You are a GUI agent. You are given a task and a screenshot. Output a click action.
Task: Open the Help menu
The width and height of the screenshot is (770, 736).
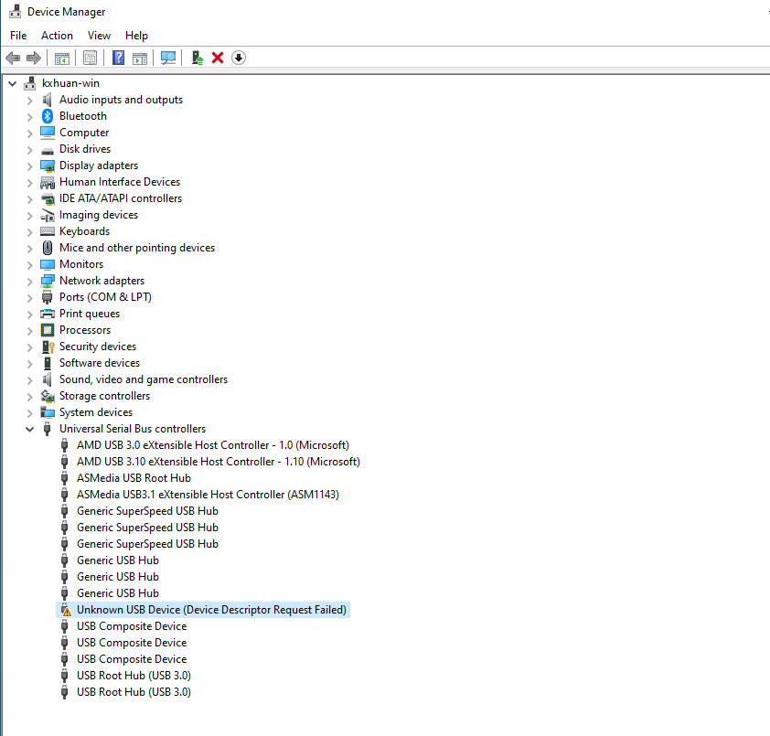coord(136,36)
